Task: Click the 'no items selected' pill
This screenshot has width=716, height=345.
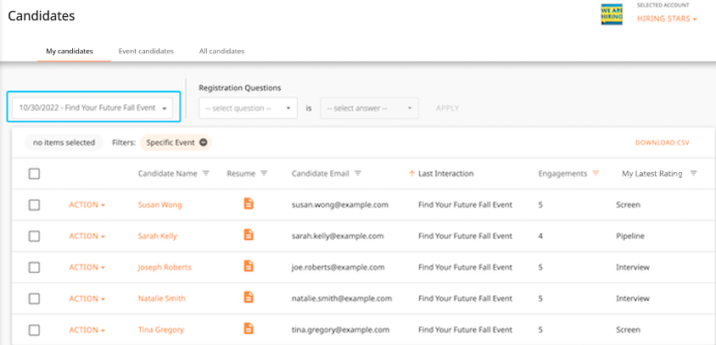Action: coord(64,142)
